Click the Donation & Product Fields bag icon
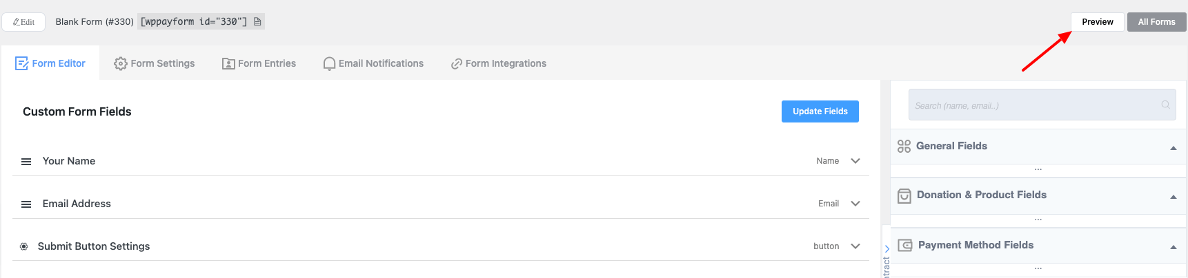This screenshot has height=278, width=1188. click(x=904, y=196)
